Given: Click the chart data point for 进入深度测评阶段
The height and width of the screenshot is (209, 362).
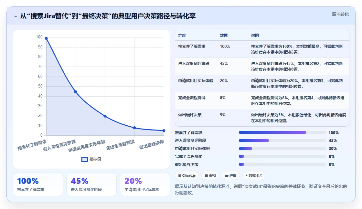Looking at the screenshot, I should [x=76, y=92].
